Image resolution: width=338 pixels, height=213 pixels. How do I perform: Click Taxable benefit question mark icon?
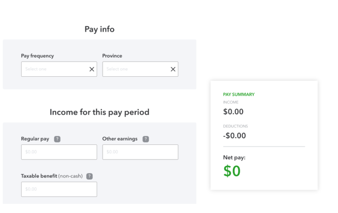coord(89,176)
